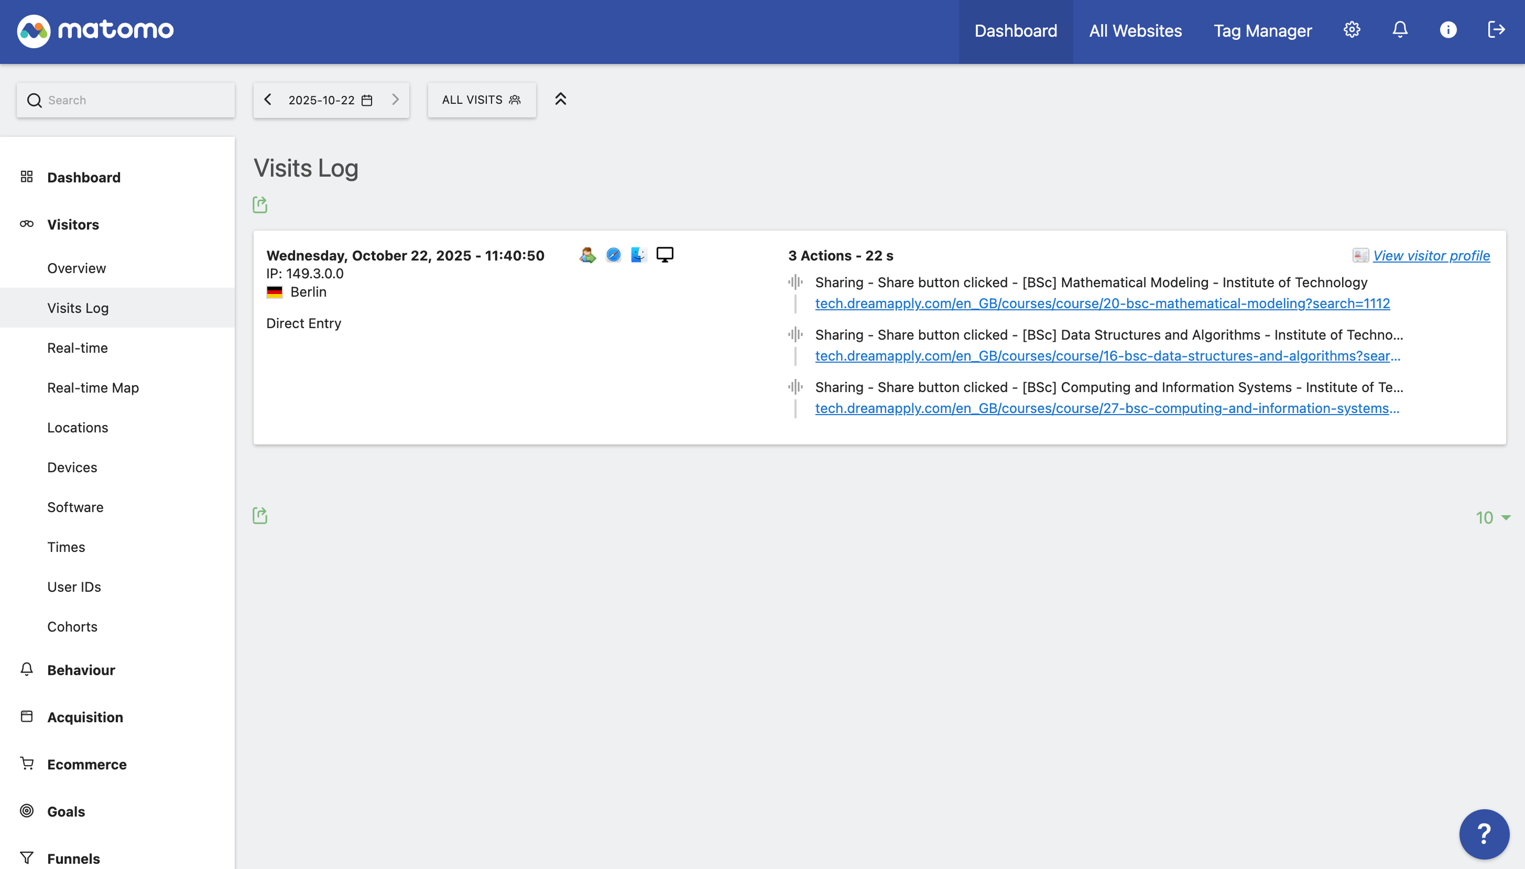This screenshot has height=869, width=1525.
Task: Open Dashboard in the top navigation
Action: [x=1016, y=31]
